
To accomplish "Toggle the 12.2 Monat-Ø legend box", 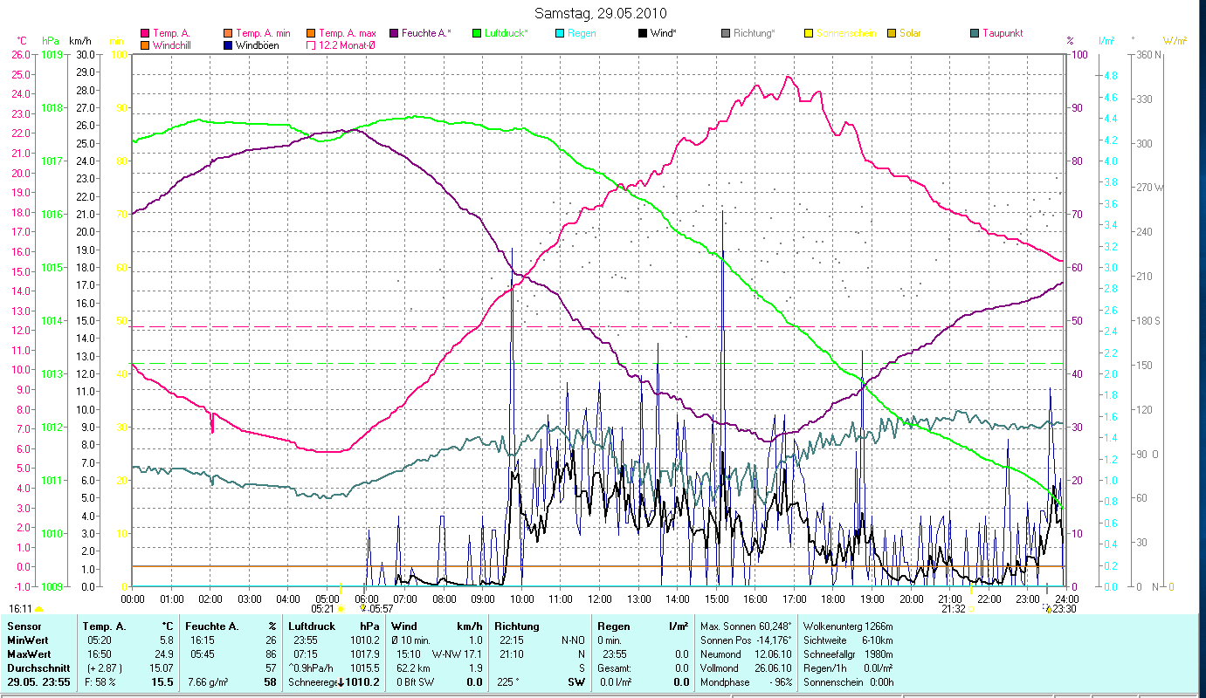I will coord(311,44).
